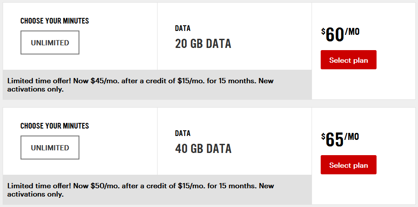The height and width of the screenshot is (207, 418).
Task: Click 'Choose Your Minutes' heading in 40 GB plan
Action: [55, 126]
